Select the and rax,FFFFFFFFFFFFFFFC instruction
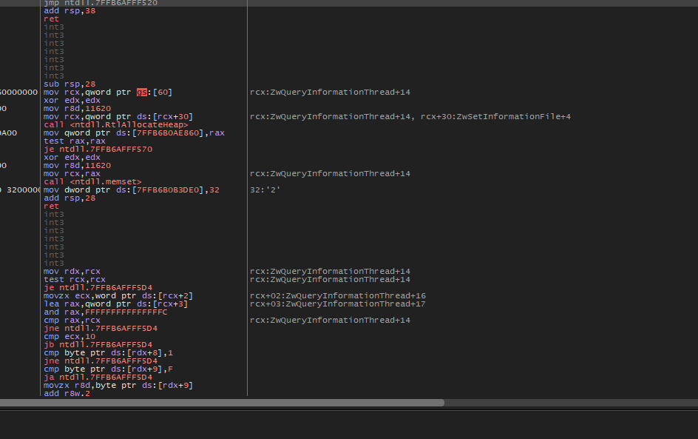Viewport: 698px width, 439px height. tap(105, 312)
